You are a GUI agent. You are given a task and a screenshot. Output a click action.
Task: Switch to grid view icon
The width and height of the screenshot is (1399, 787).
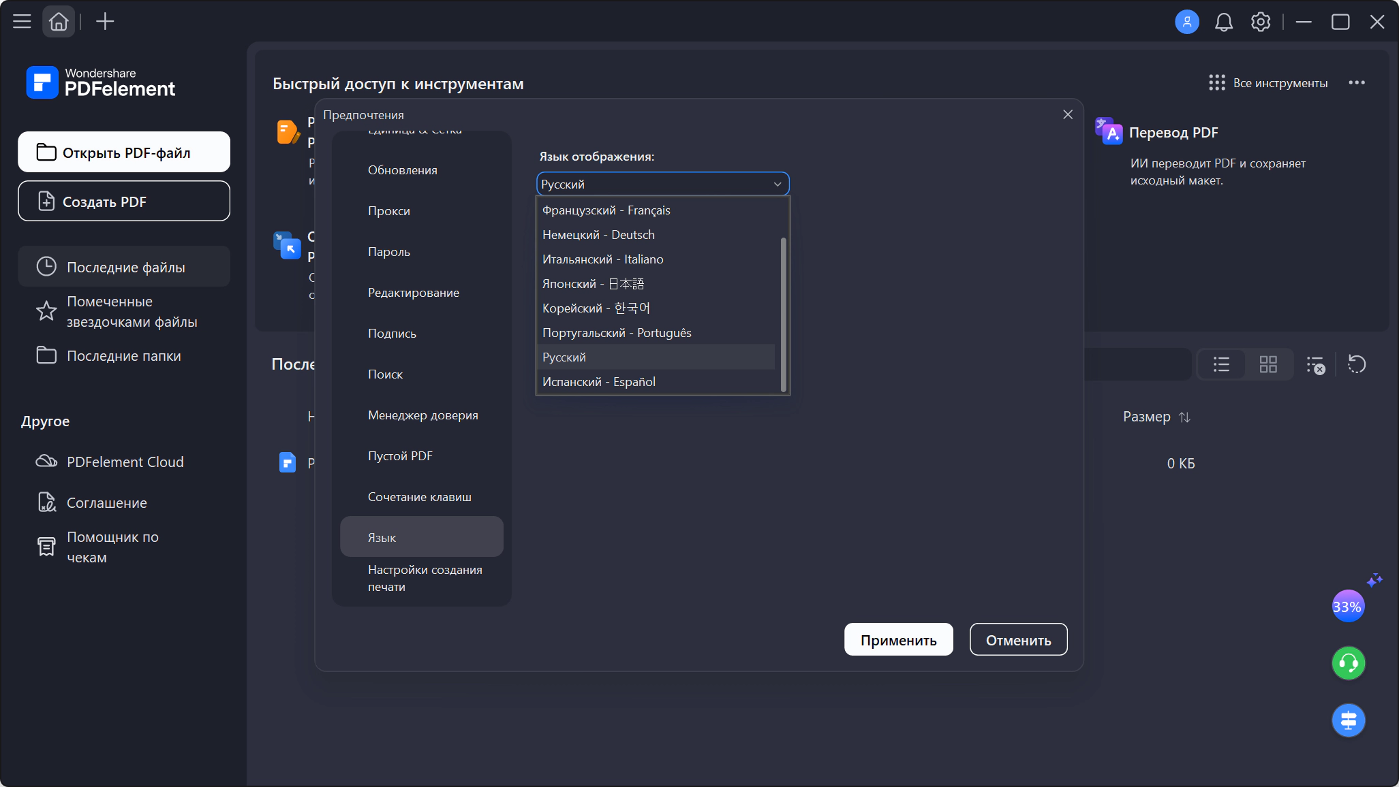click(1268, 364)
